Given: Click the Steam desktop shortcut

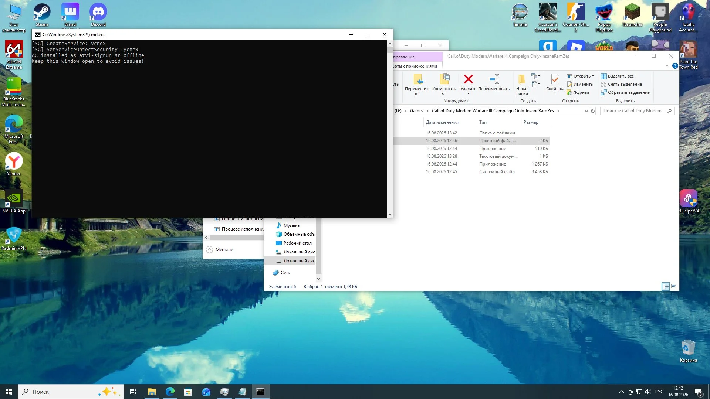Looking at the screenshot, I should tap(42, 15).
